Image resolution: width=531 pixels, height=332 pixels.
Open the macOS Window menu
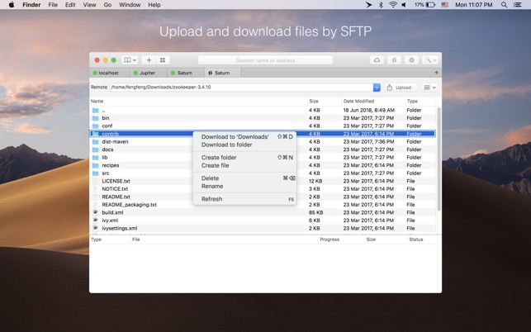[x=130, y=5]
